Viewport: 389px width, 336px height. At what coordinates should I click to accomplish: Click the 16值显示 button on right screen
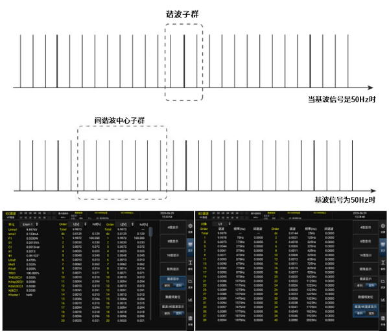tap(366, 255)
